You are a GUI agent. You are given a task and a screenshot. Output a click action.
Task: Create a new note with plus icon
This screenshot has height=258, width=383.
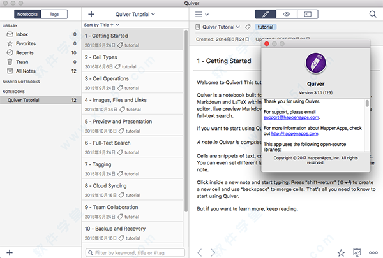[x=91, y=14]
